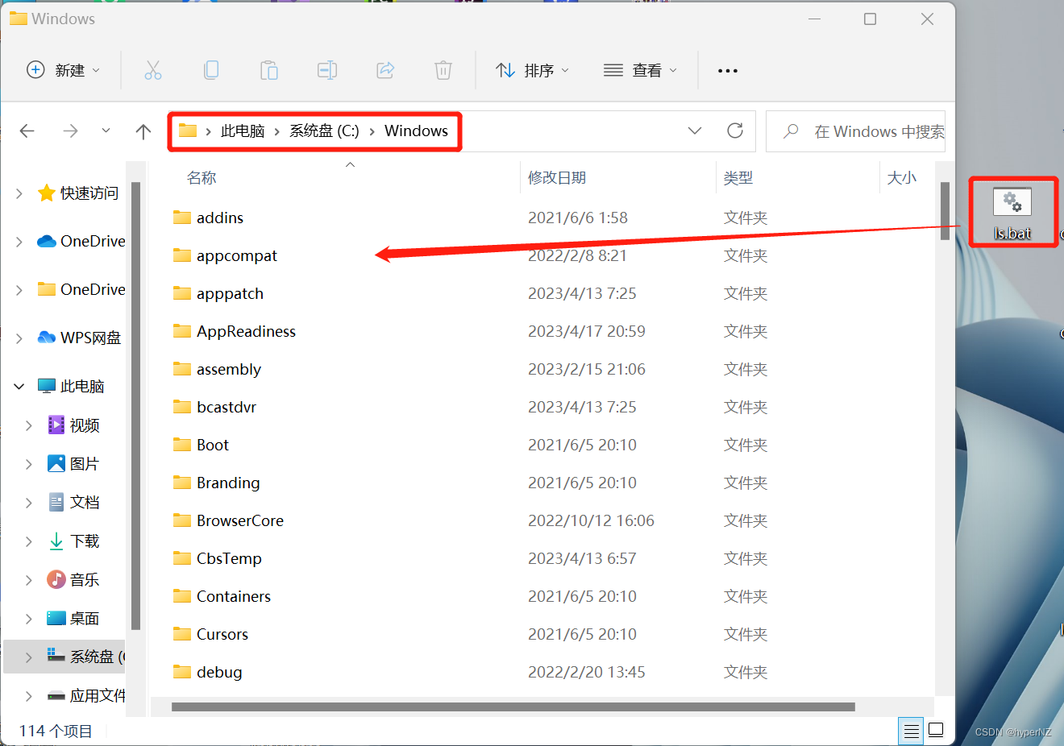Screen dimensions: 1064x746
Task: Expand 快速访问 tree node
Action: click(19, 193)
